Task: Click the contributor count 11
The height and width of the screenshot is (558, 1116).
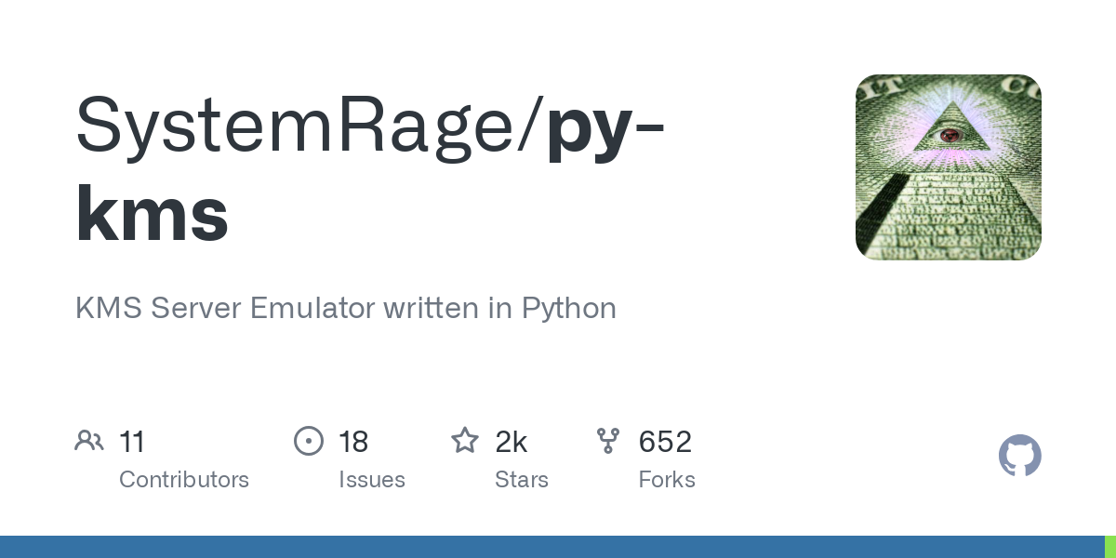Action: click(132, 442)
